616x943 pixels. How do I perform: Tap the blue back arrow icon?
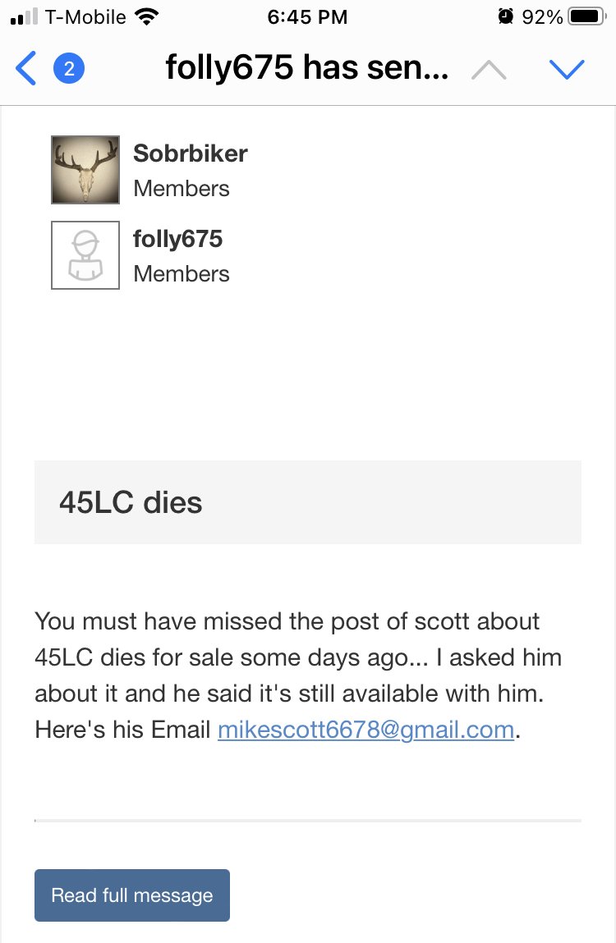pyautogui.click(x=26, y=69)
